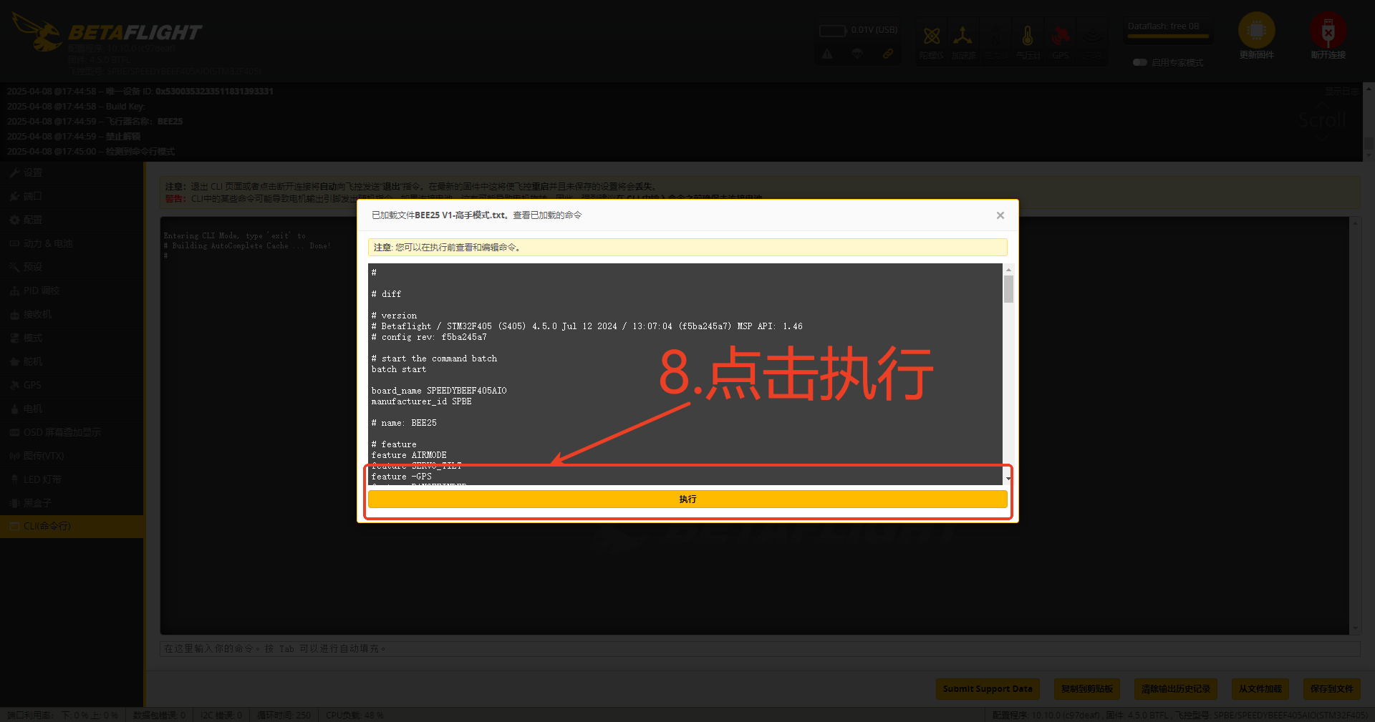Click the dialog text area scrollbar thumb
Viewport: 1375px width, 722px height.
coord(1008,289)
